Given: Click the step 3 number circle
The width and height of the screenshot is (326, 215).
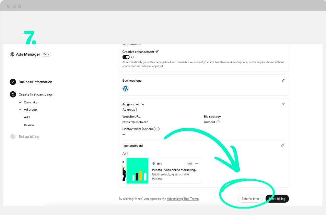Looking at the screenshot, I should tap(13, 137).
